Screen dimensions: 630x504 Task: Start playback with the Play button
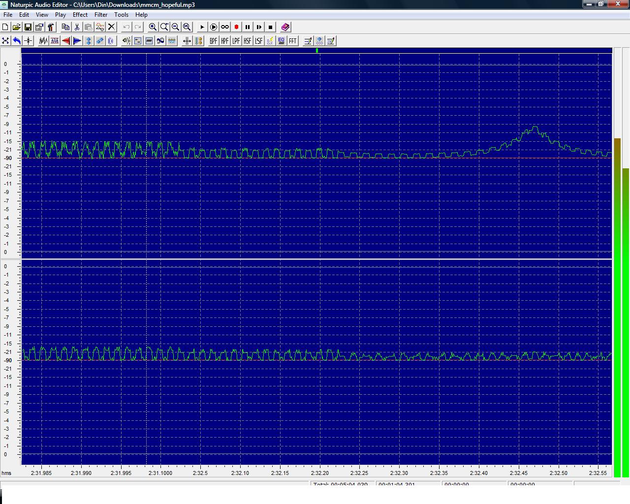[202, 27]
